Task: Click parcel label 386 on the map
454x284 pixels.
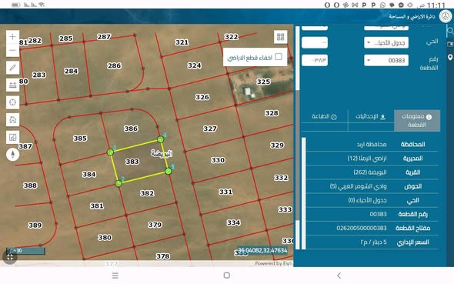Action: 131,129
